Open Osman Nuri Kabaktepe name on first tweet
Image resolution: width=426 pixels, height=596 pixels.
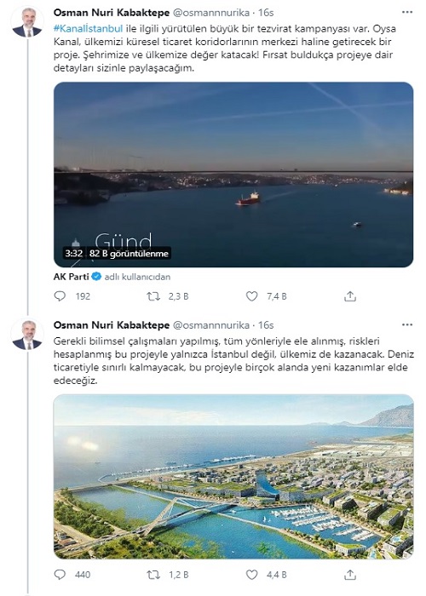(x=112, y=13)
